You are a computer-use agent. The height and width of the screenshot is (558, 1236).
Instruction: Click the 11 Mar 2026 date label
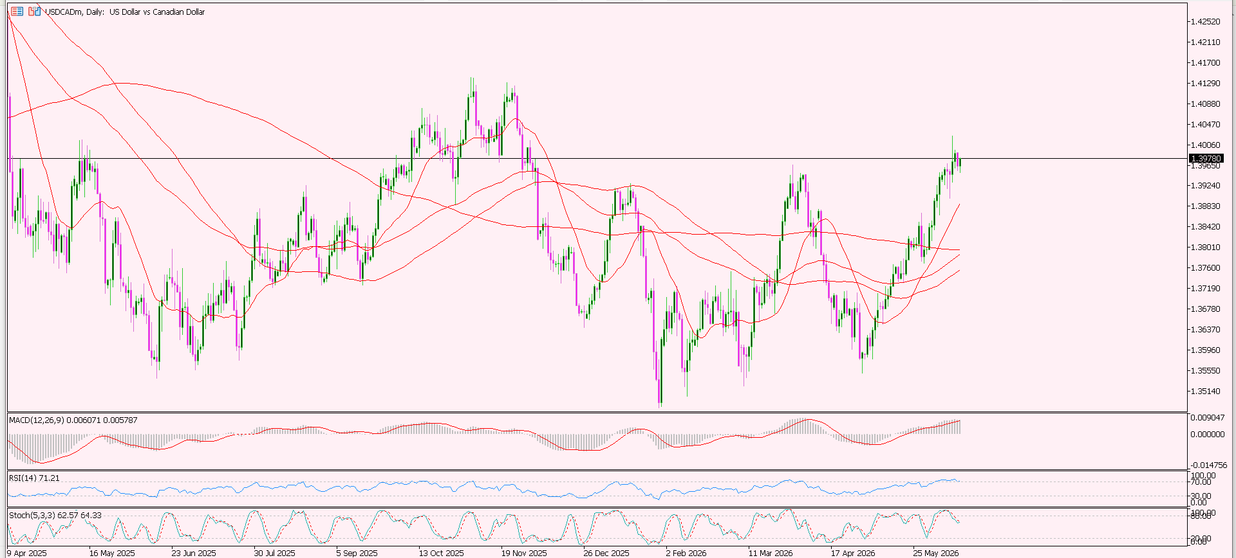[x=771, y=553]
